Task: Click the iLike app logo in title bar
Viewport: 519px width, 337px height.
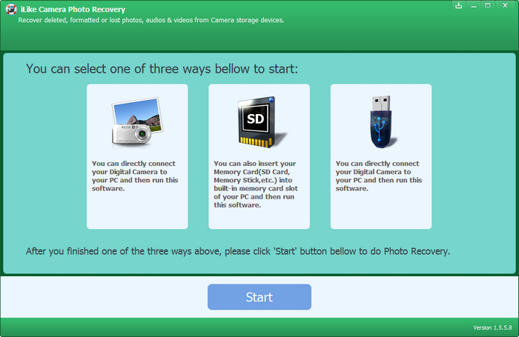Action: [x=8, y=10]
